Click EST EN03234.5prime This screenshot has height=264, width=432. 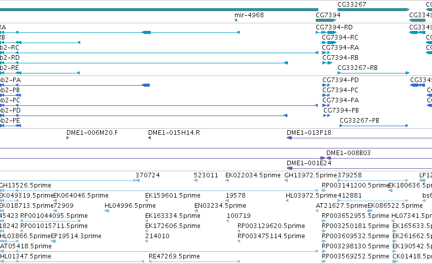220,206
